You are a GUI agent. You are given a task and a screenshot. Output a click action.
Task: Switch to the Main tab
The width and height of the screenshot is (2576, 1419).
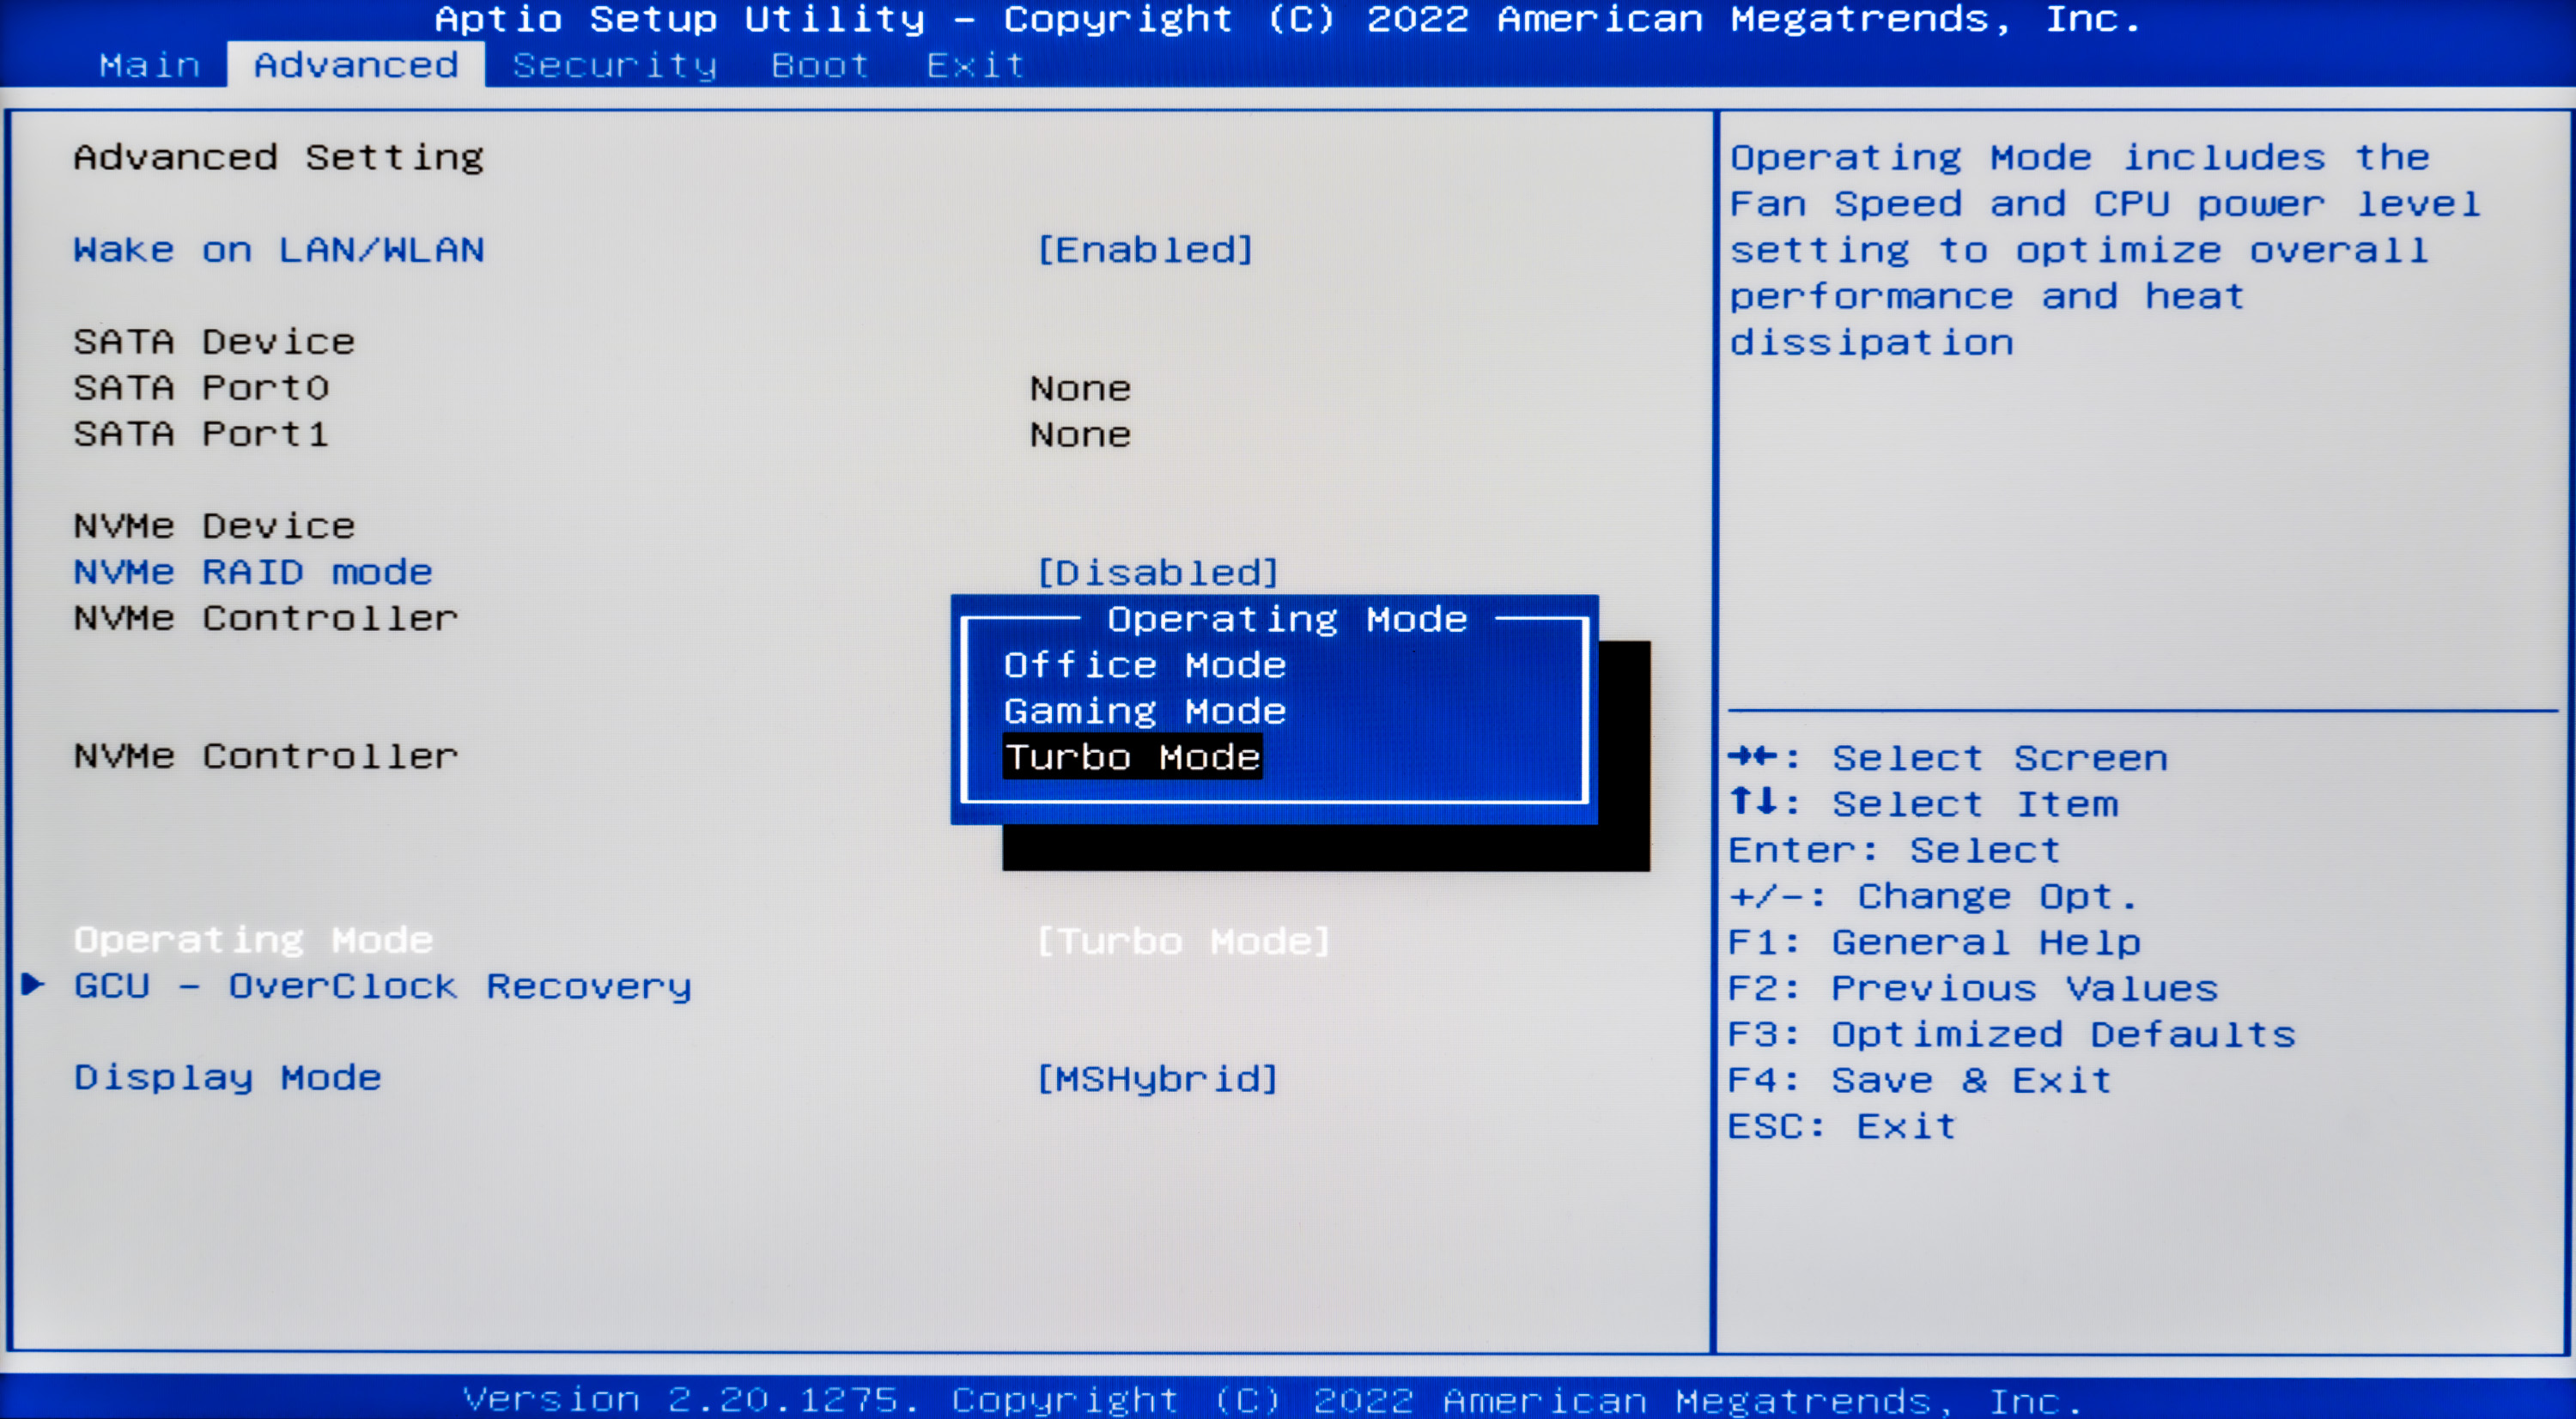click(150, 65)
